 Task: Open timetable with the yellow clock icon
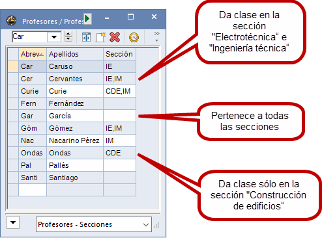click(x=134, y=37)
